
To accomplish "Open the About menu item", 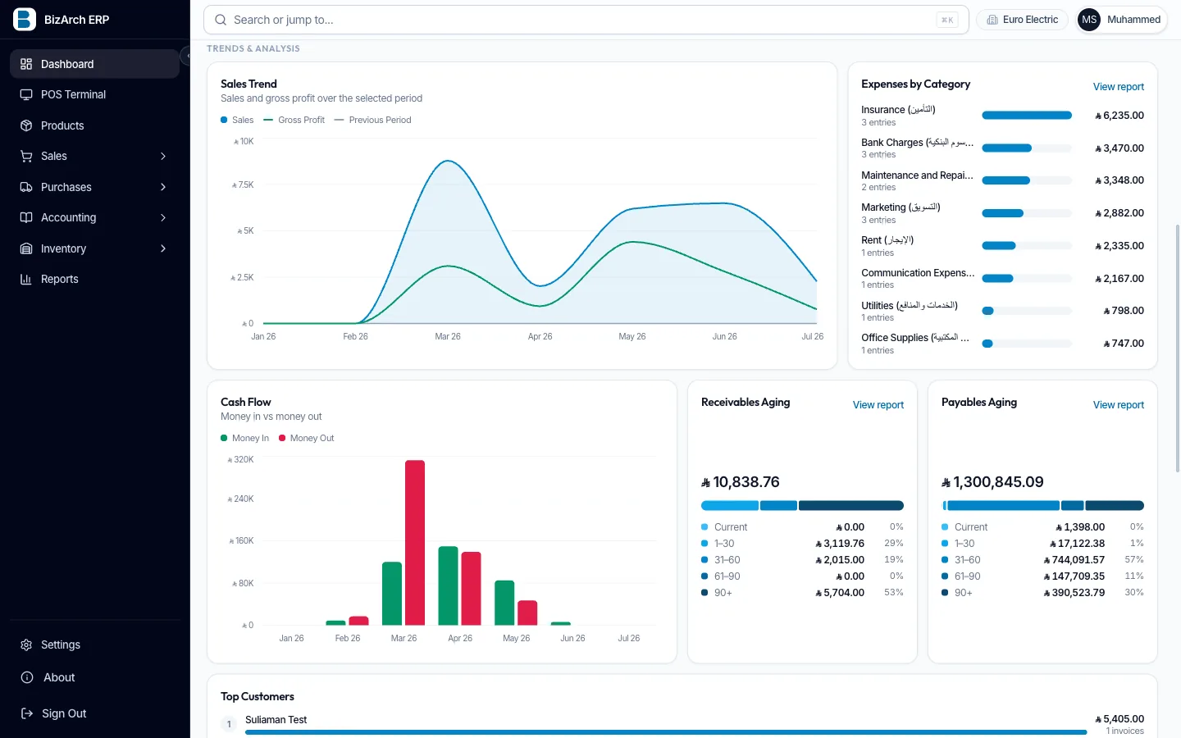I will click(94, 677).
